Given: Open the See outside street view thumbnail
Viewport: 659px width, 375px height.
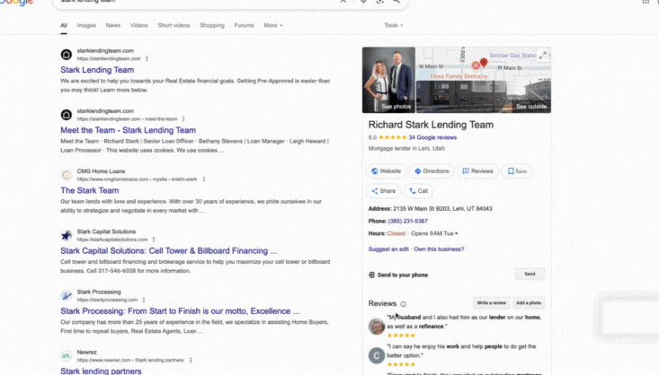Looking at the screenshot, I should [x=484, y=97].
